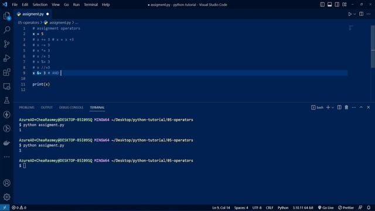Viewport: 375px width, 211px height.
Task: Split the editor right
Action: (x=361, y=14)
